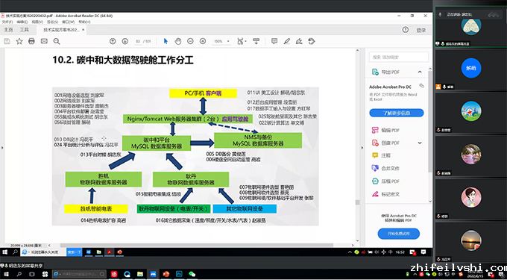Zoom in with the plus circle

coord(203,41)
